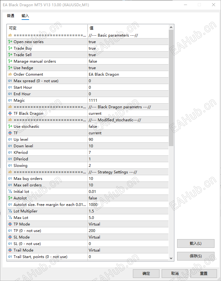Click the boolean icon beside Use stochastic
The height and width of the screenshot is (281, 221).
point(10,126)
